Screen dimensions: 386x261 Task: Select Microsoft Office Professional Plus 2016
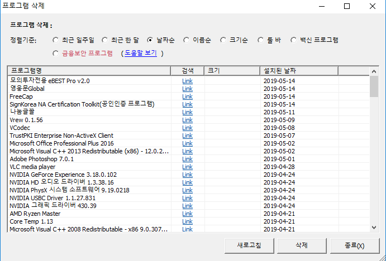pyautogui.click(x=61, y=143)
